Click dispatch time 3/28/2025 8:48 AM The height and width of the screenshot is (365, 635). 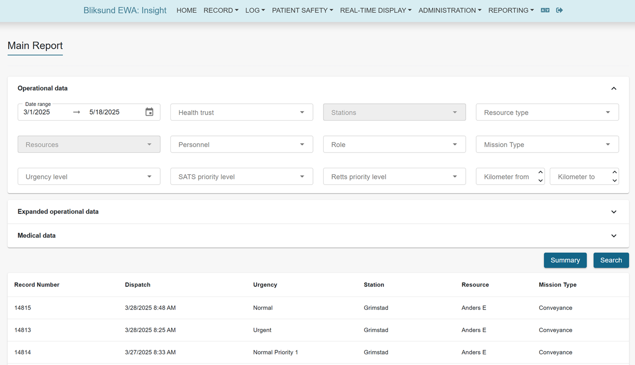[x=150, y=308]
